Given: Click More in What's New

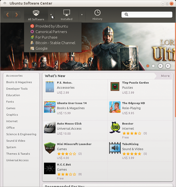Looking at the screenshot, I should (x=165, y=76).
